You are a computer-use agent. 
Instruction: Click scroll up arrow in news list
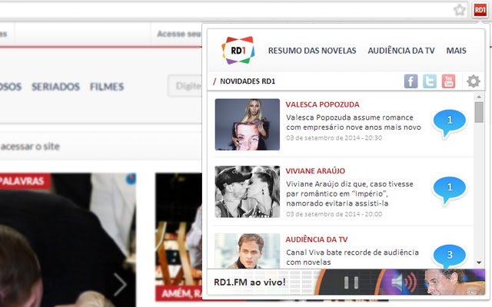click(479, 97)
